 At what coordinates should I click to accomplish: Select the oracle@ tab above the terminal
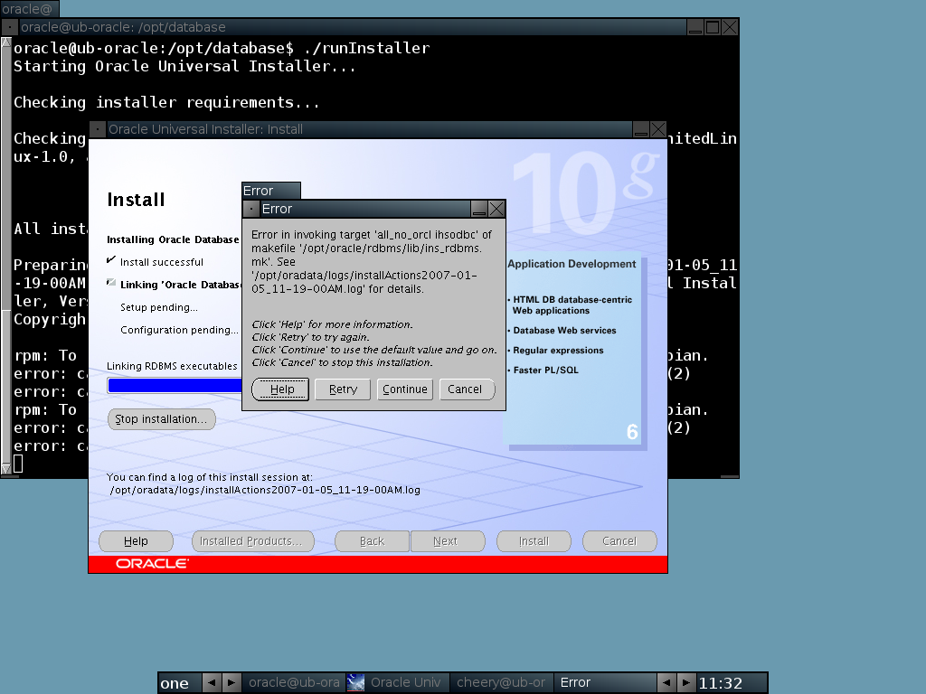coord(30,9)
